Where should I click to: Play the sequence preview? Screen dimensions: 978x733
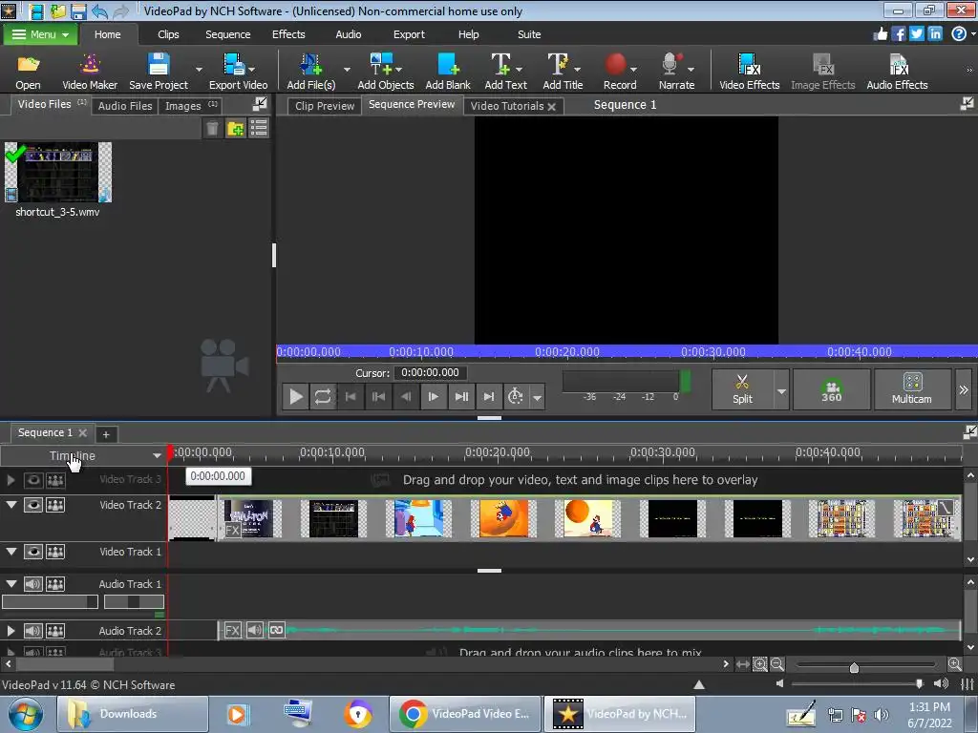[x=296, y=396]
